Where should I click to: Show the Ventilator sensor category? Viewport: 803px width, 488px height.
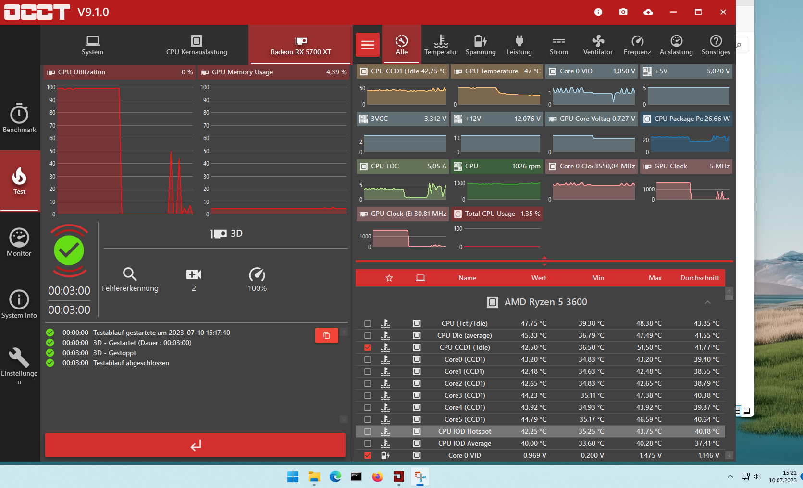598,45
